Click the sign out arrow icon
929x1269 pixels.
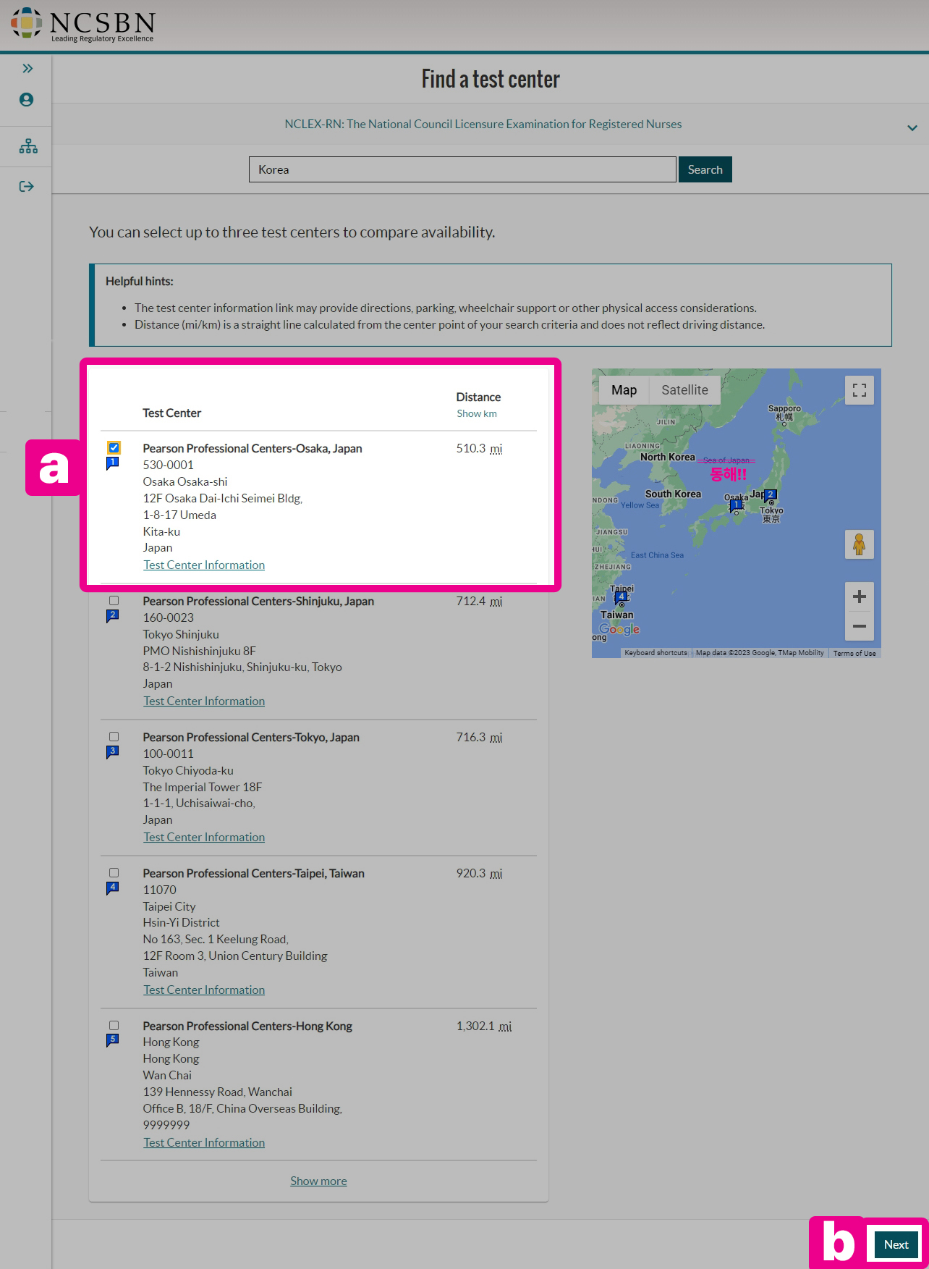27,187
